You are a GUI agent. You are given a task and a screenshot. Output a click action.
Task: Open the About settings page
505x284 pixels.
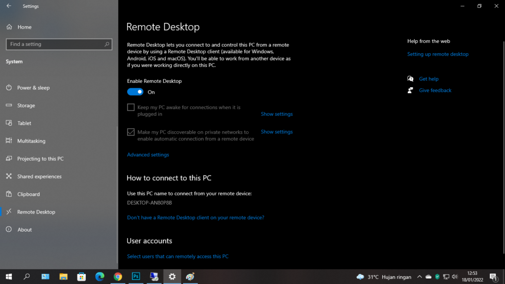coord(24,230)
